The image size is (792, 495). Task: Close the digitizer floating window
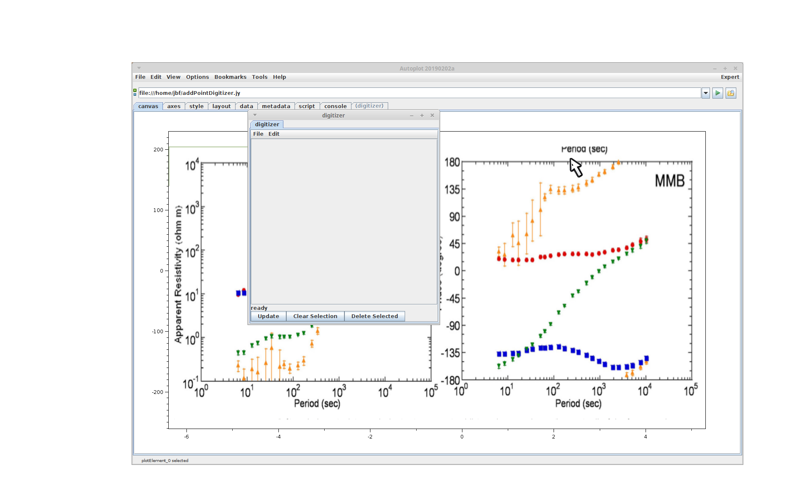432,115
